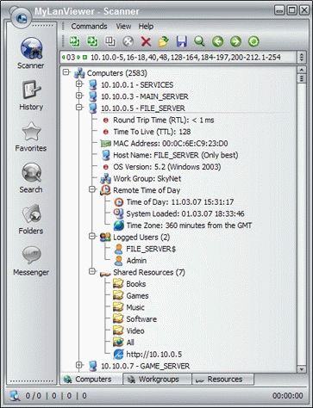313x408 pixels.
Task: Select the Games shared folder
Action: click(137, 296)
